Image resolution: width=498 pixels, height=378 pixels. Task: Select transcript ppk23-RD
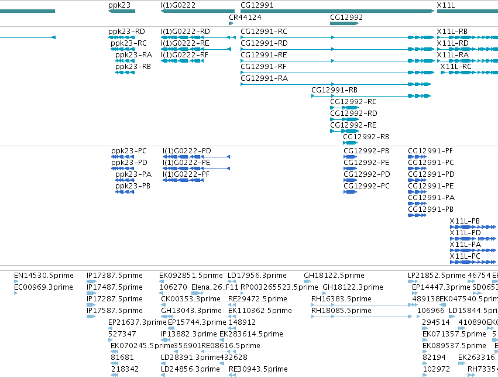tap(126, 32)
